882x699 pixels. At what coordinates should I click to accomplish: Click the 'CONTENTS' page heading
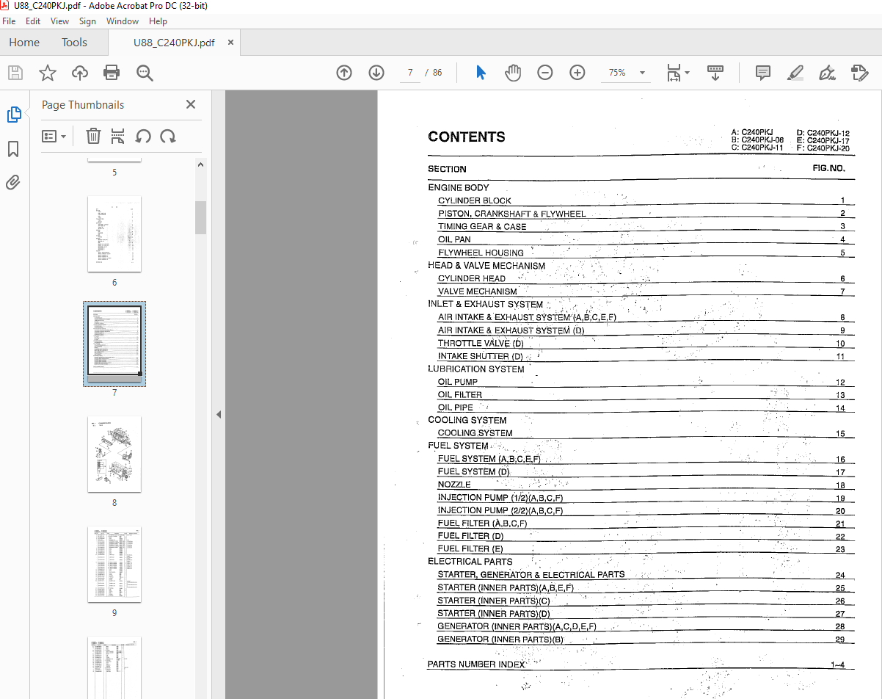[x=467, y=137]
